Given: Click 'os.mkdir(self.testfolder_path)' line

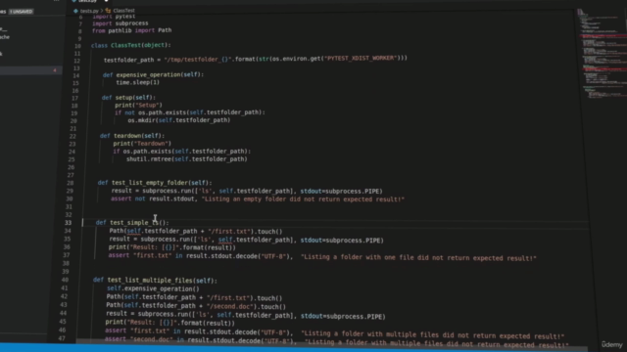Looking at the screenshot, I should 178,120.
